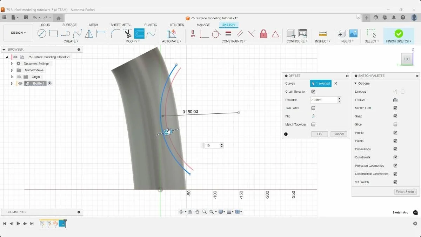This screenshot has height=237, width=421.
Task: Switch to the SHEET METAL tab
Action: 121,25
